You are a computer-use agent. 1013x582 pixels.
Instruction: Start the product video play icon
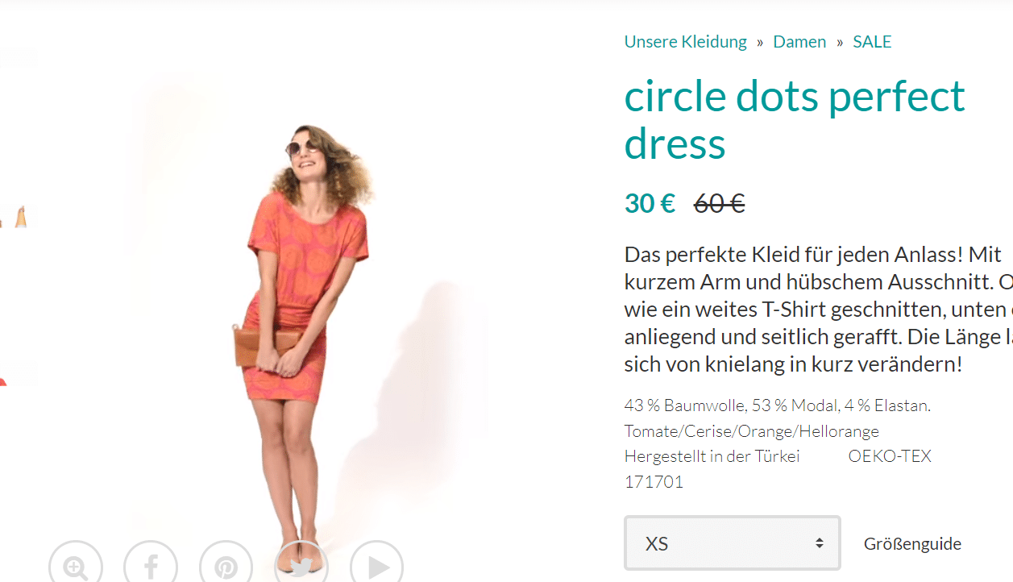(x=377, y=567)
